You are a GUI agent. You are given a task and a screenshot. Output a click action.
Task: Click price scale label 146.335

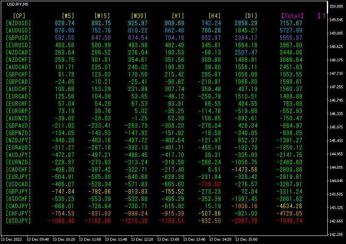(x=336, y=114)
